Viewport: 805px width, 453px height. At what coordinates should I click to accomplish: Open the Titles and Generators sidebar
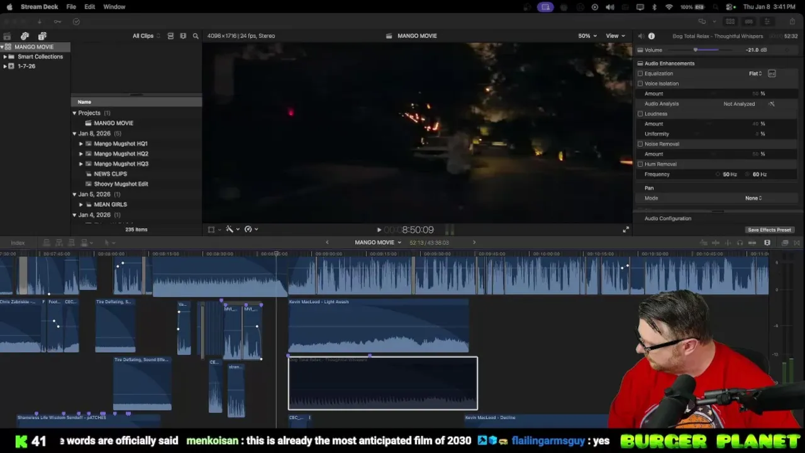tap(42, 36)
